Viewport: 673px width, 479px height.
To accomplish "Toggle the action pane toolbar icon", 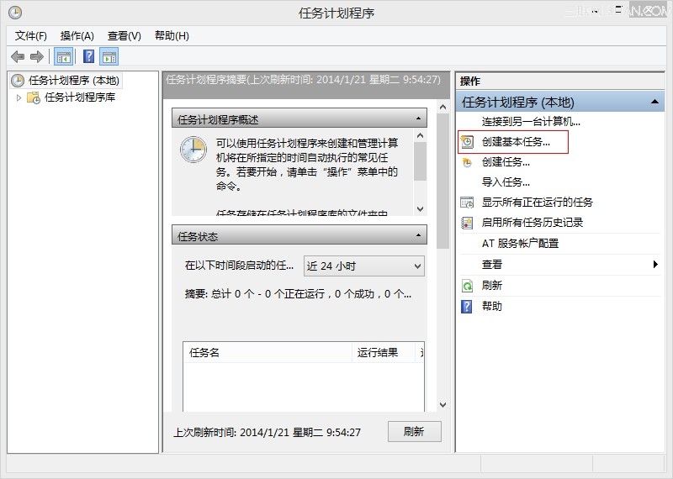I will point(109,56).
